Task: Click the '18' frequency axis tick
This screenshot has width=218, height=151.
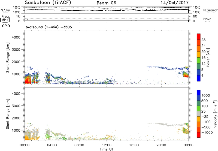Action: pyautogui.click(x=18, y=16)
